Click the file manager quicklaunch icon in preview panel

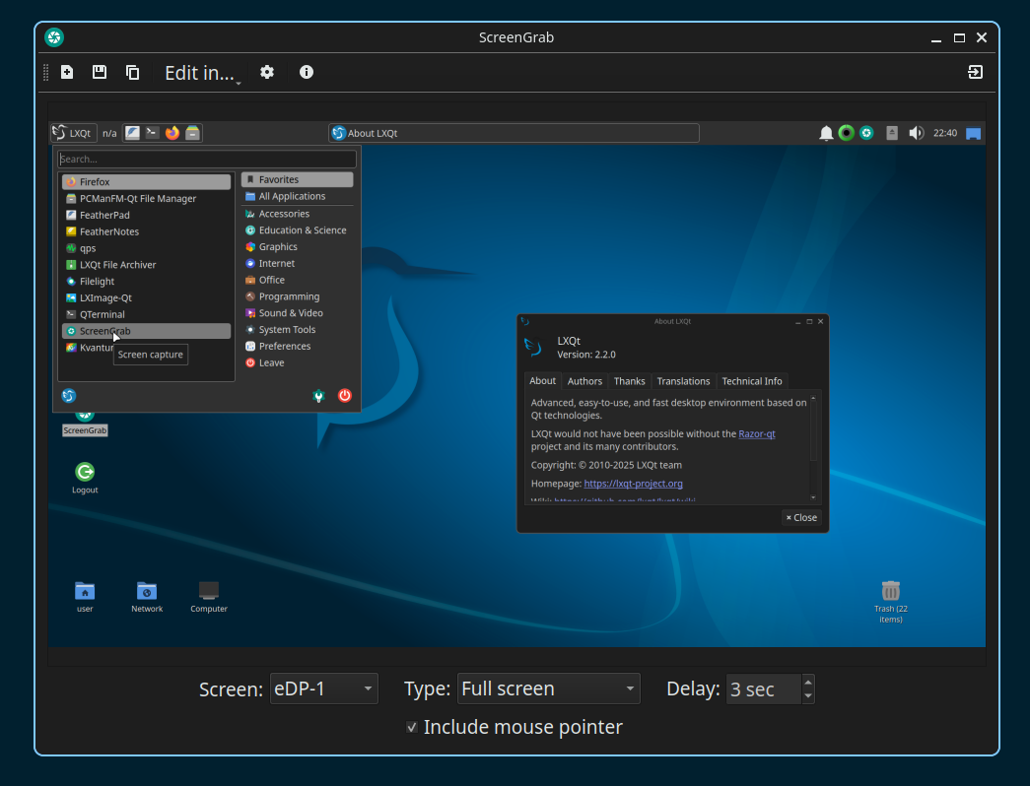tap(192, 133)
